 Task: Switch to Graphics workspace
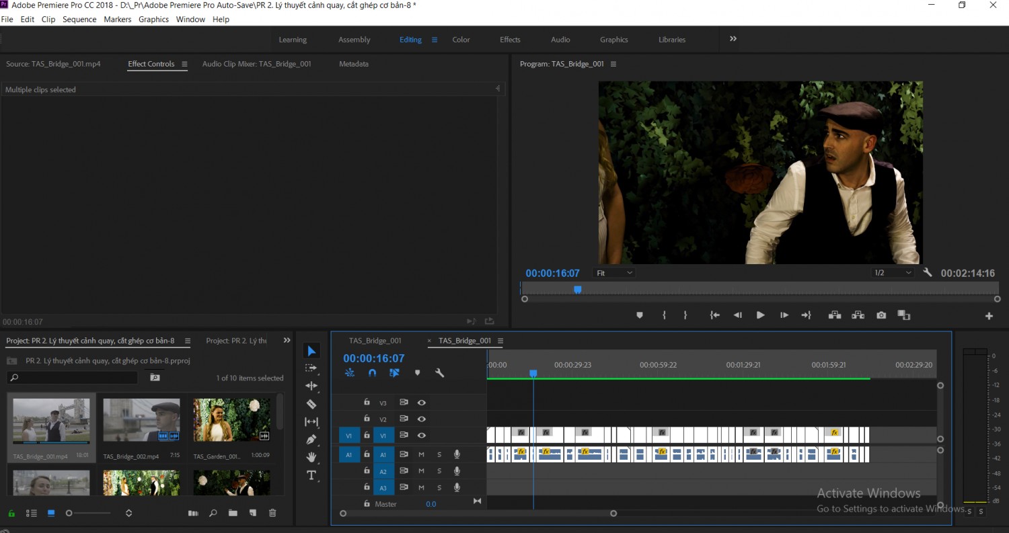click(614, 40)
